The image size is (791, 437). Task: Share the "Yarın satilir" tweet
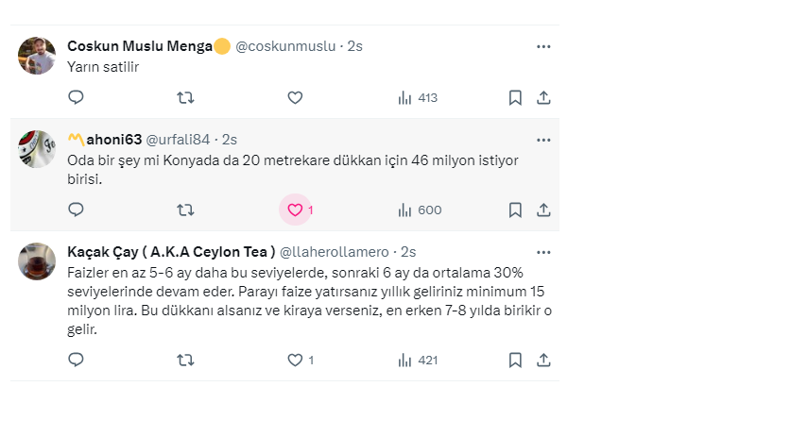[x=543, y=97]
